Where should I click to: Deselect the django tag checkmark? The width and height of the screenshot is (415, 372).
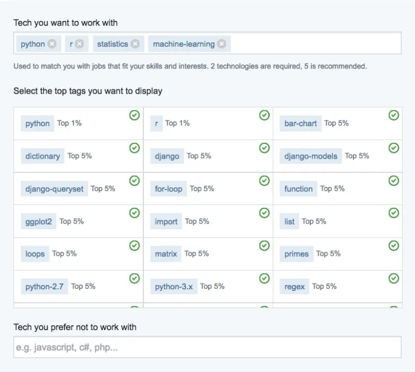265,148
